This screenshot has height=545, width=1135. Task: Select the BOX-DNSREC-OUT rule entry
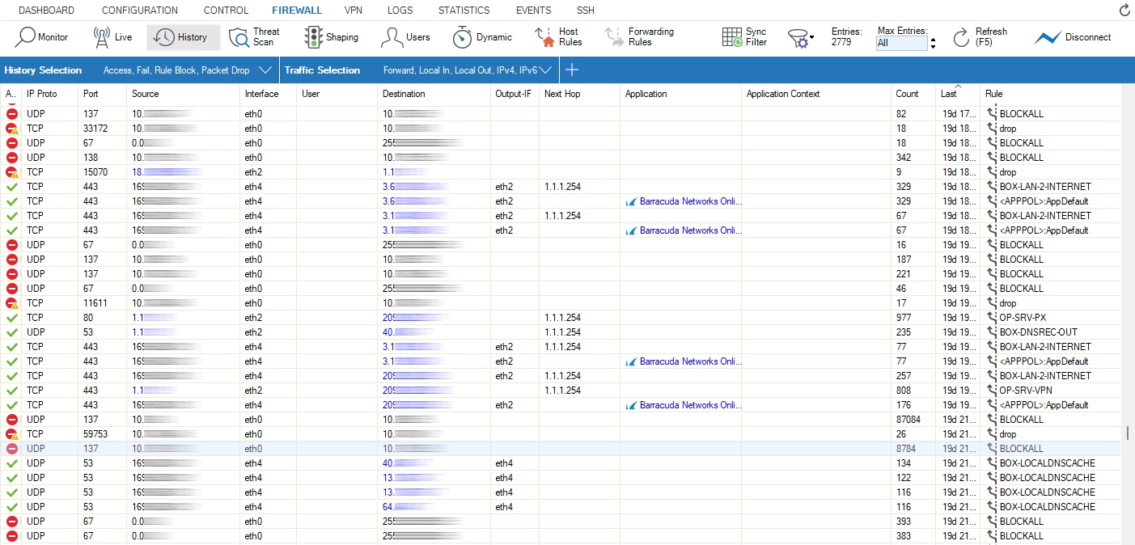1038,332
